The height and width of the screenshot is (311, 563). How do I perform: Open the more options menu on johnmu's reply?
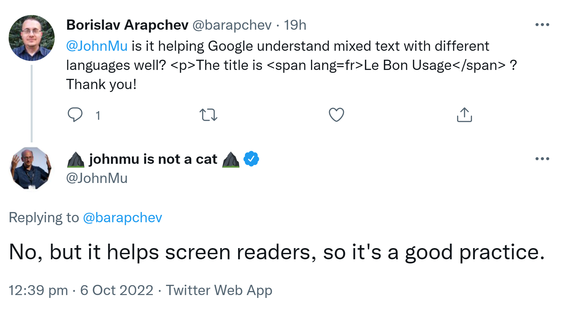pos(542,159)
